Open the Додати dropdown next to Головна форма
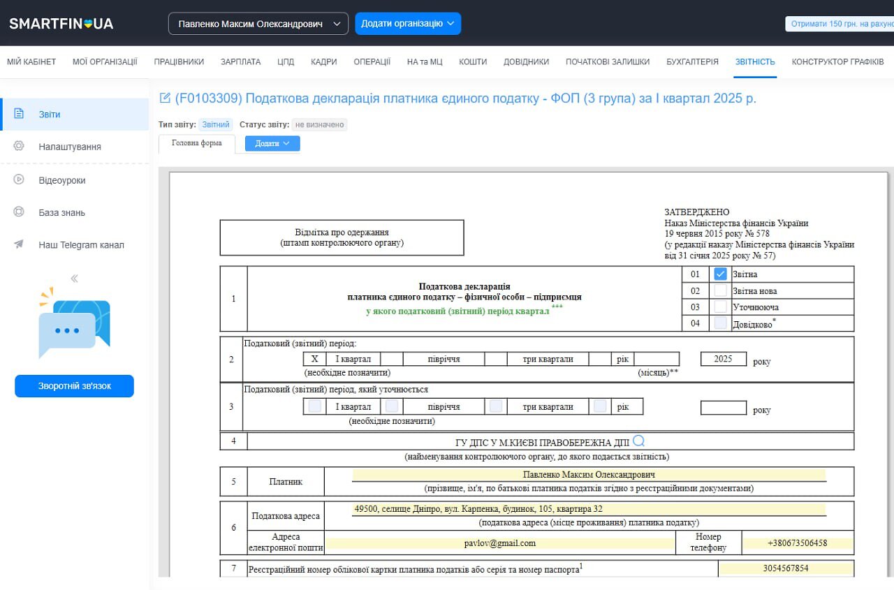Screen dimensions: 894x590 (272, 143)
